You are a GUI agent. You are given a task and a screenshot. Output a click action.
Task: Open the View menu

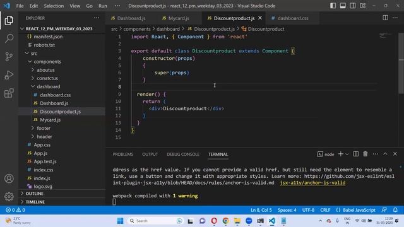coord(74,6)
